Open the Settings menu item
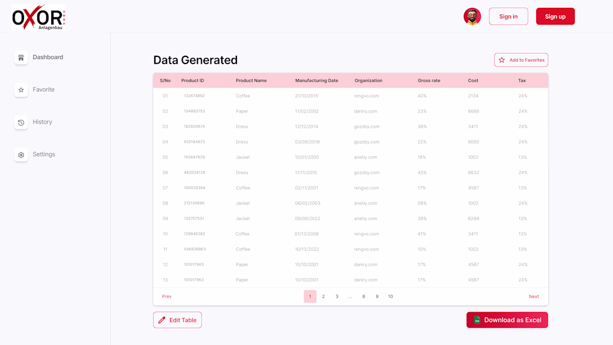Screen dimensions: 613x345 [44, 154]
